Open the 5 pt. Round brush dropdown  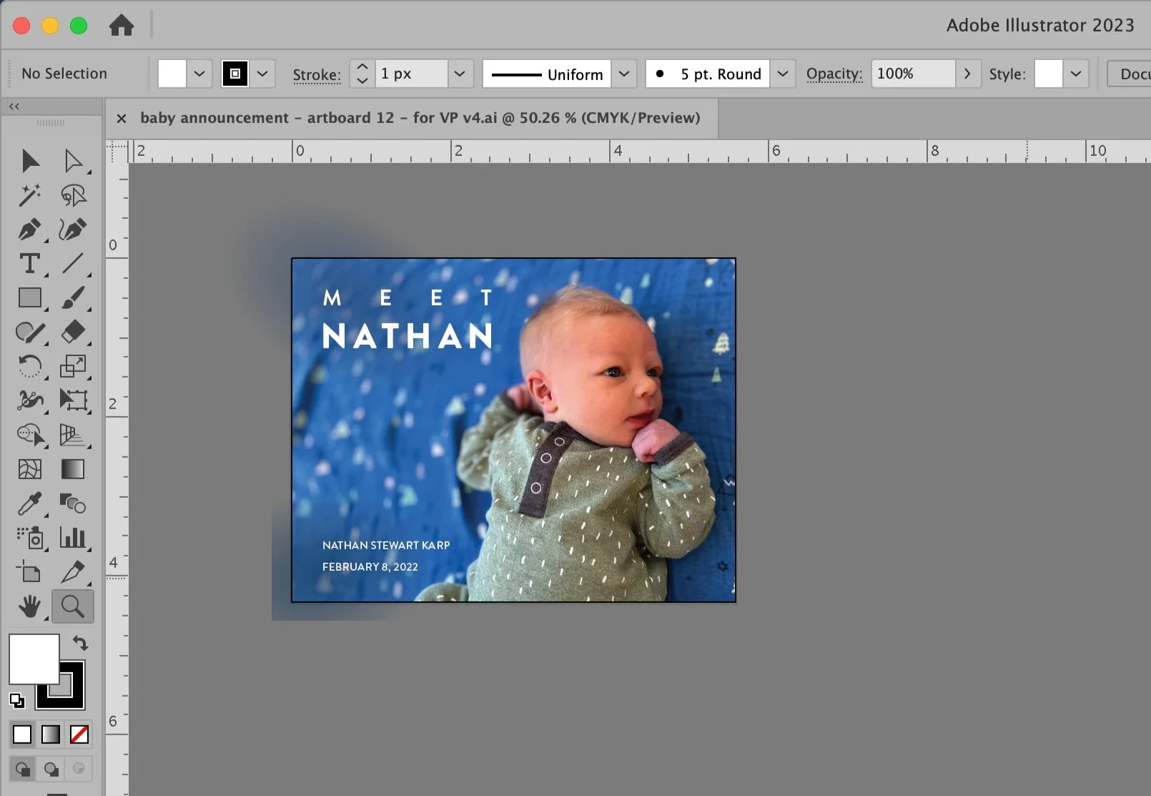[783, 74]
